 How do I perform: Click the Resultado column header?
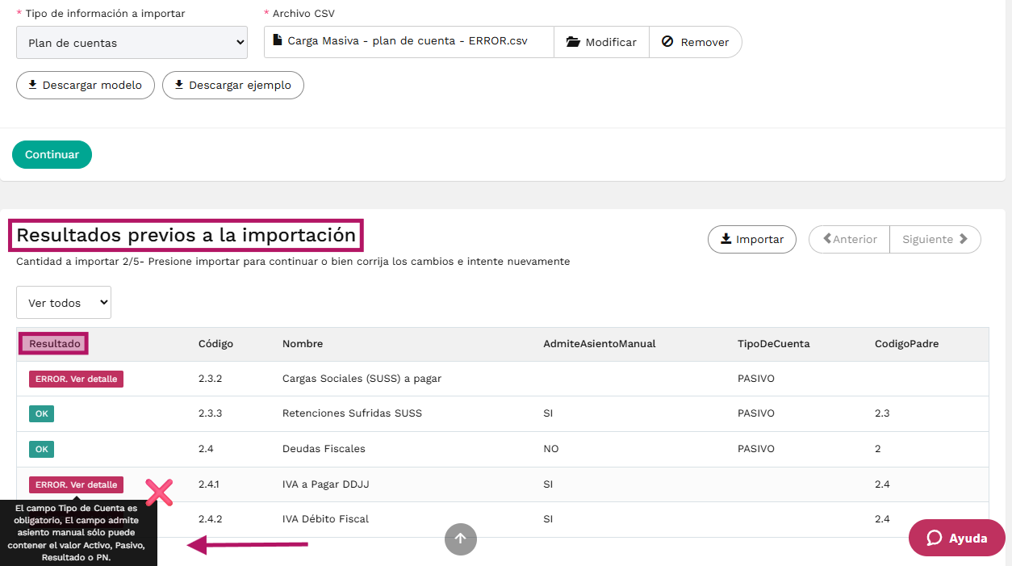[55, 344]
